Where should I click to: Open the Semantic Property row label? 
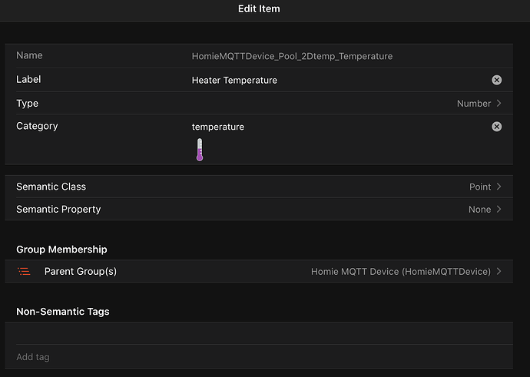click(x=58, y=209)
